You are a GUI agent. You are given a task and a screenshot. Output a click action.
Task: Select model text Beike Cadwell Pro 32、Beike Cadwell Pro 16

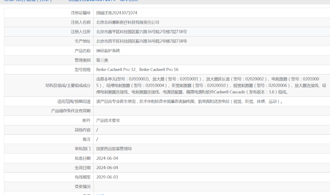point(137,70)
